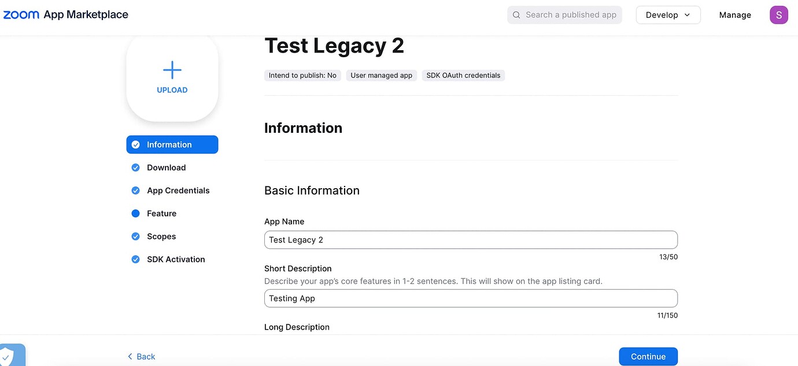Viewport: 798px width, 366px height.
Task: Open the App Credentials section
Action: pyautogui.click(x=178, y=191)
